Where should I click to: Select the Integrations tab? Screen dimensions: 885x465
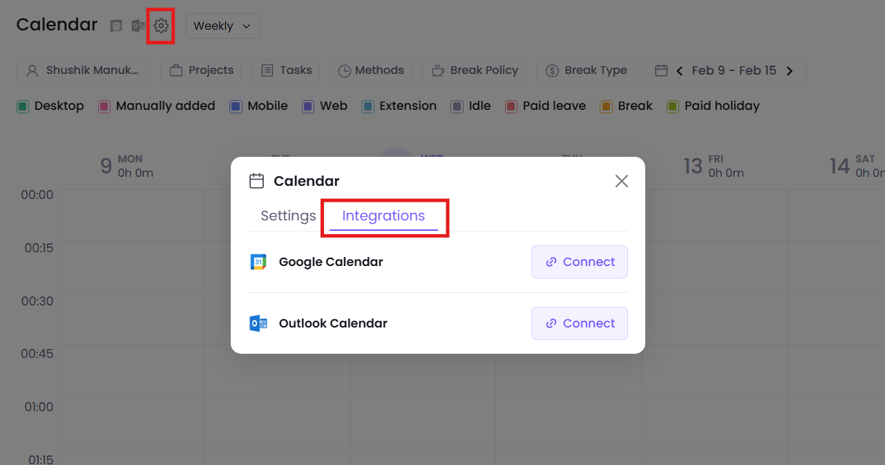click(x=383, y=216)
